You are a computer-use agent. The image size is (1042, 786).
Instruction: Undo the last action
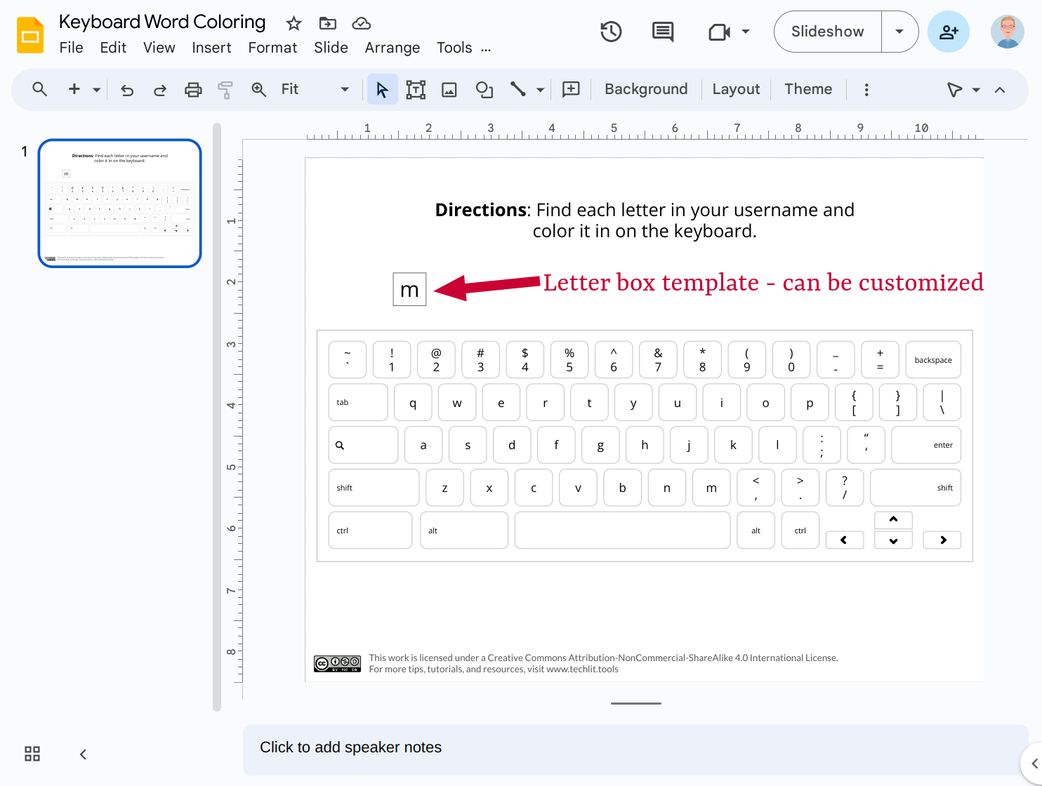[127, 89]
